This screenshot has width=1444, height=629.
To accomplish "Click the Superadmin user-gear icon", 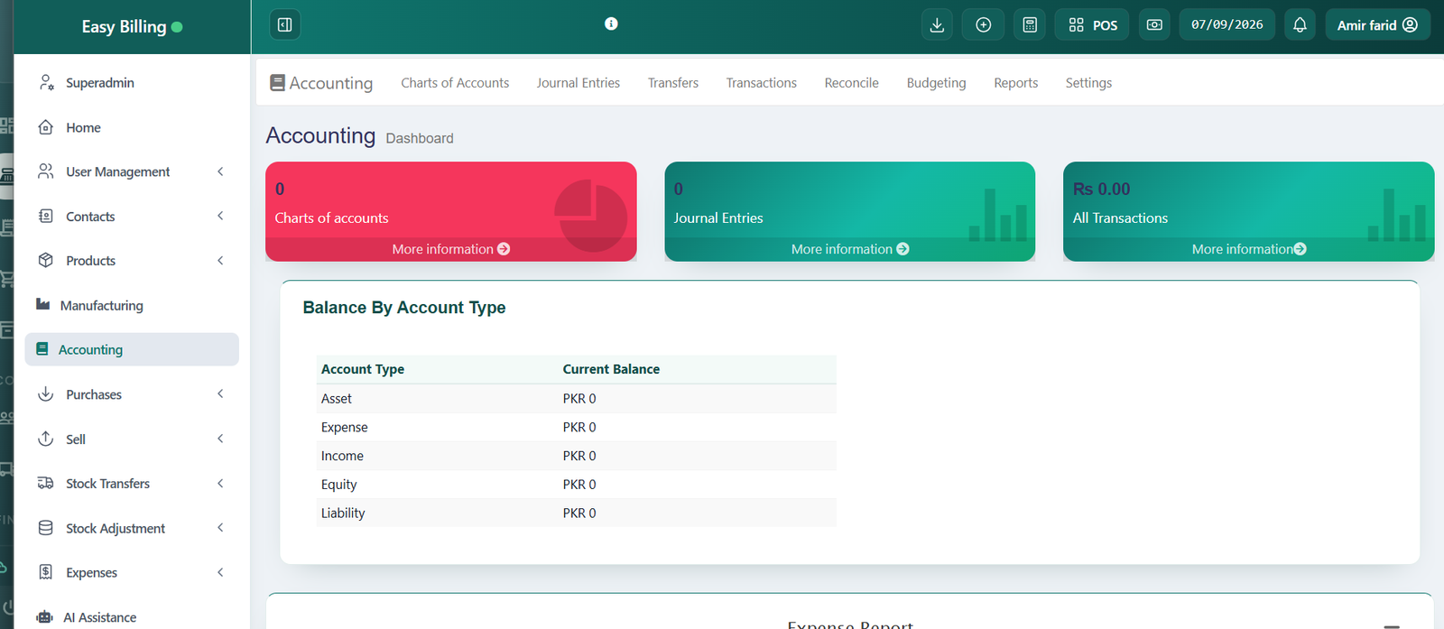I will 46,83.
